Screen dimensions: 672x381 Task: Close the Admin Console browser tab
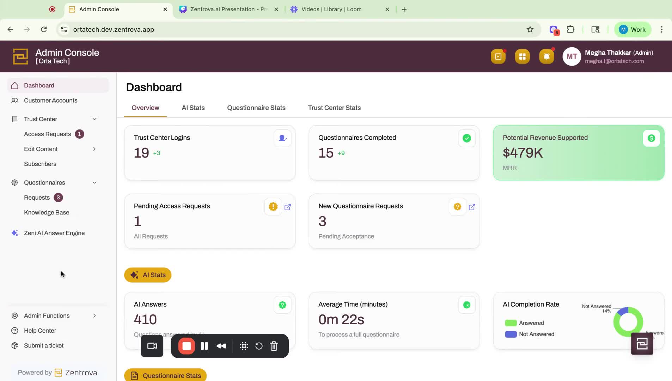(165, 10)
